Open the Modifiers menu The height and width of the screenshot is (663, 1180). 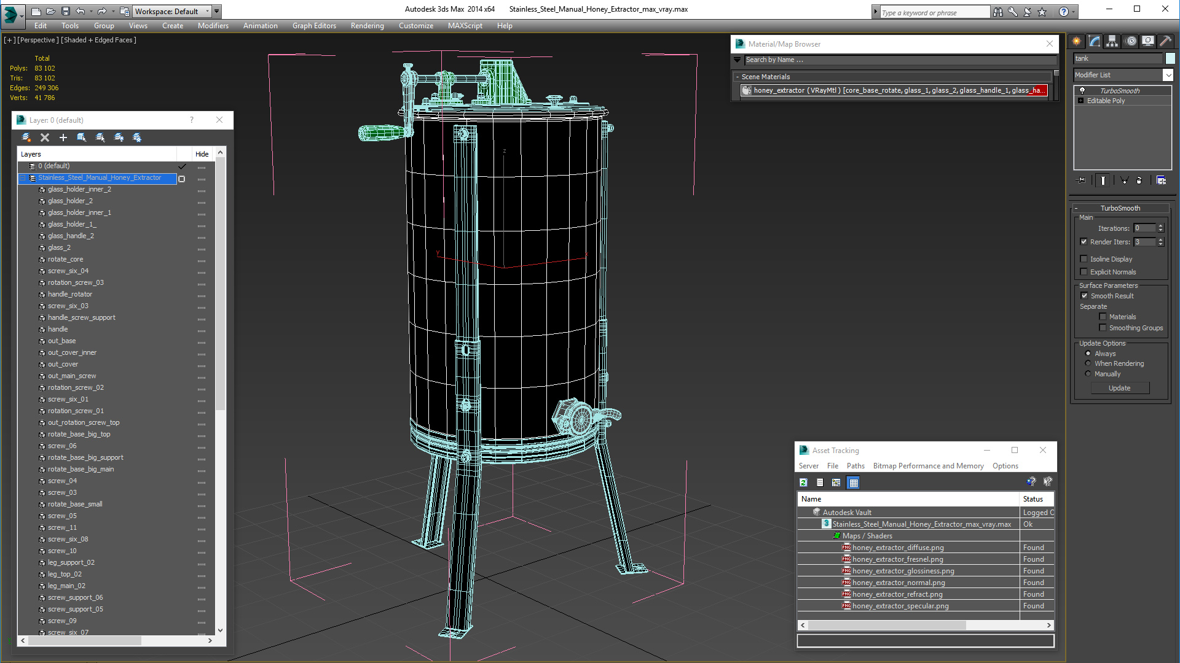pos(213,26)
